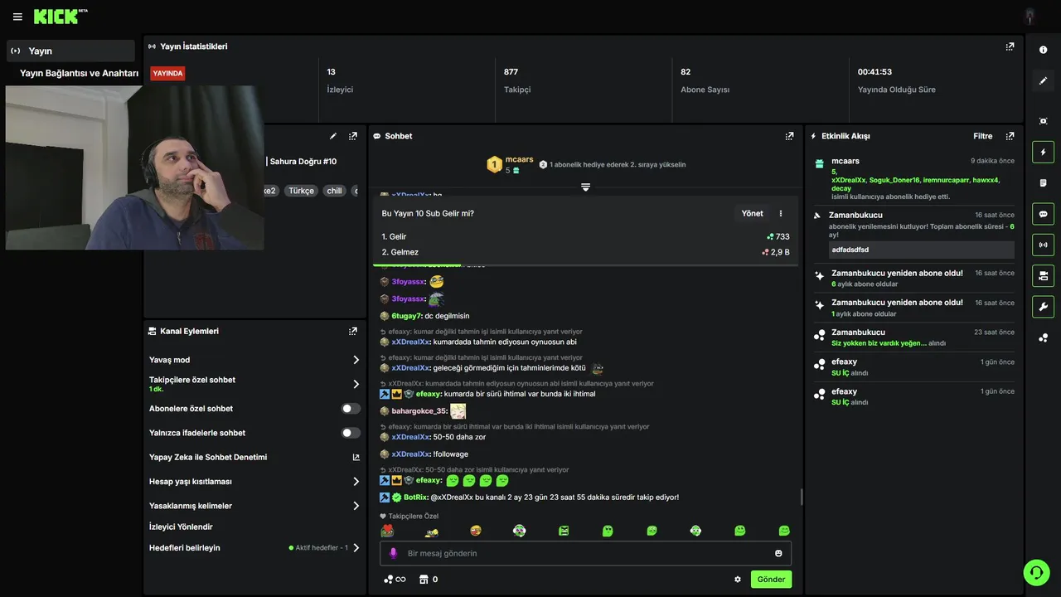
Task: Pop out the Yayın İstatistikleri panel
Action: click(x=1010, y=46)
